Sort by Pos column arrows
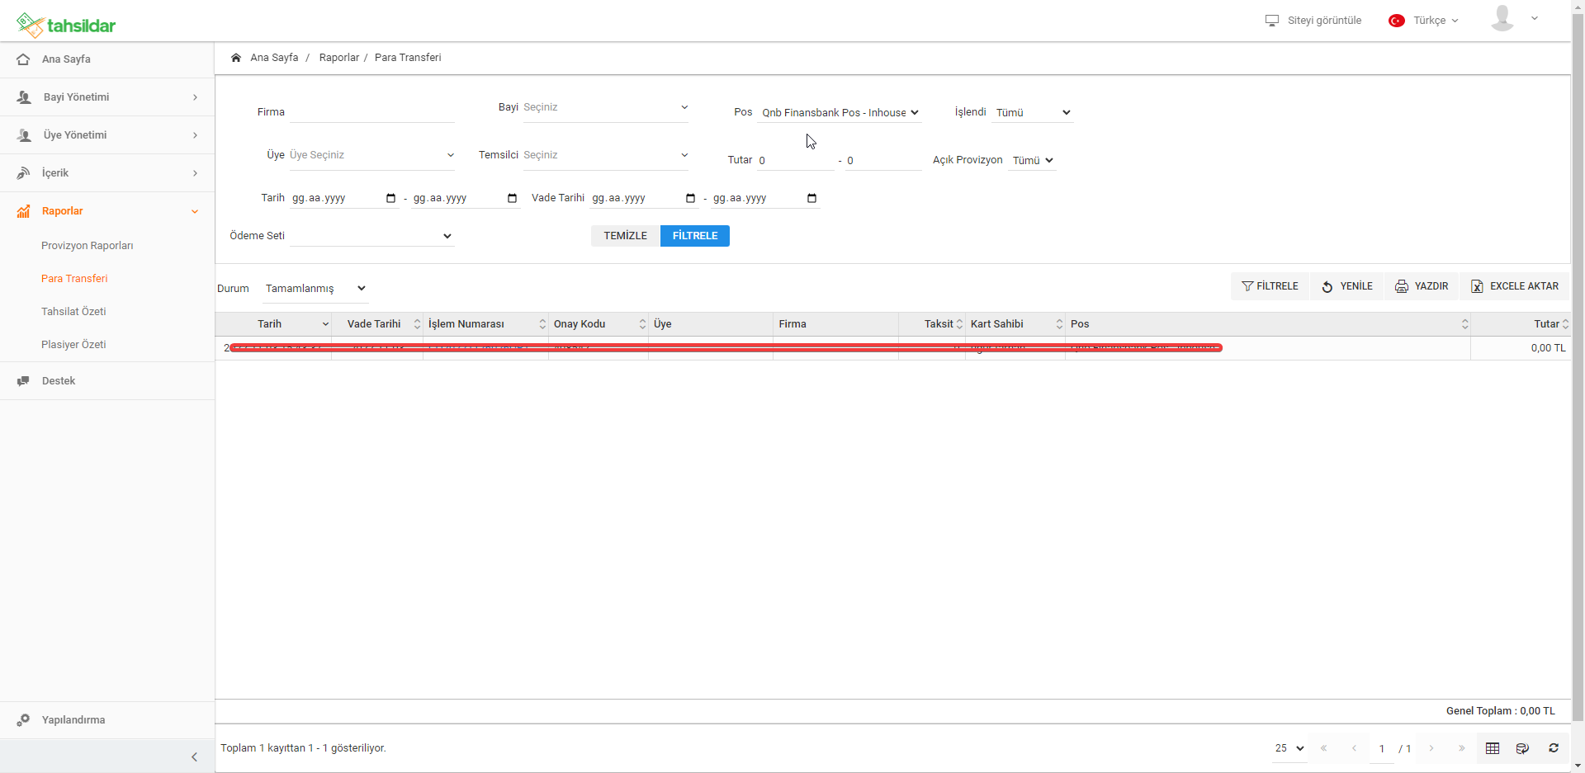 (1465, 324)
